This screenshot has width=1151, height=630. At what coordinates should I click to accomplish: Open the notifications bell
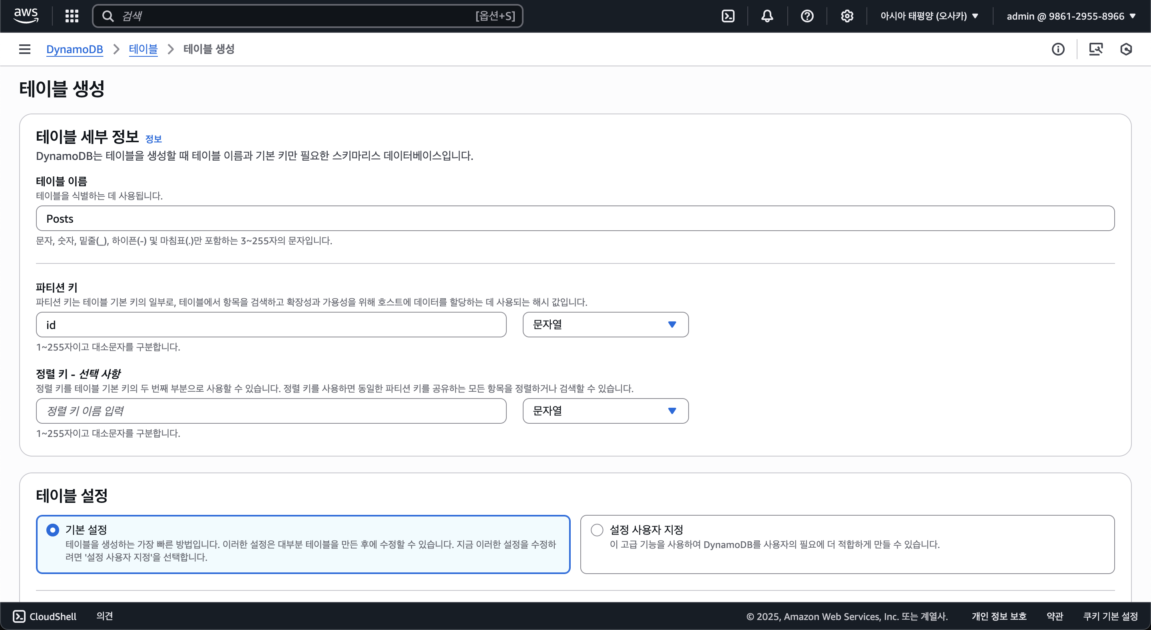pos(767,16)
